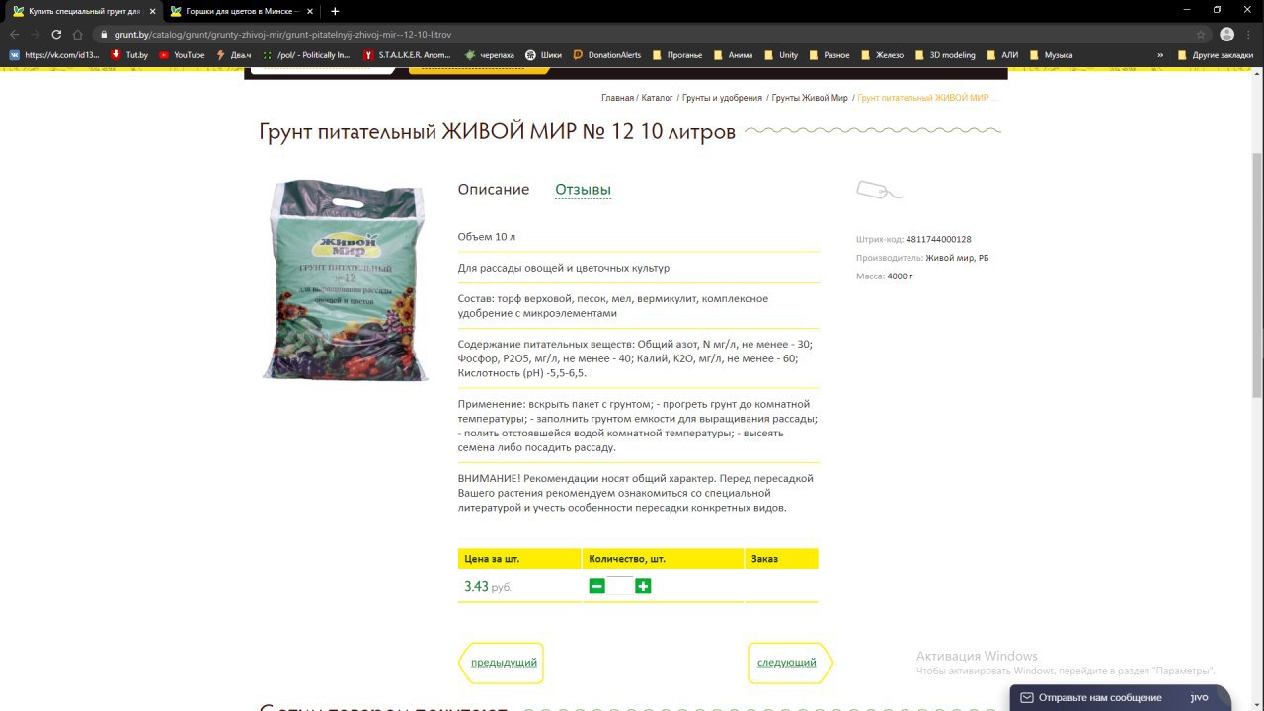Close the 'Горшки для цветов в Минске' tab

tap(310, 11)
